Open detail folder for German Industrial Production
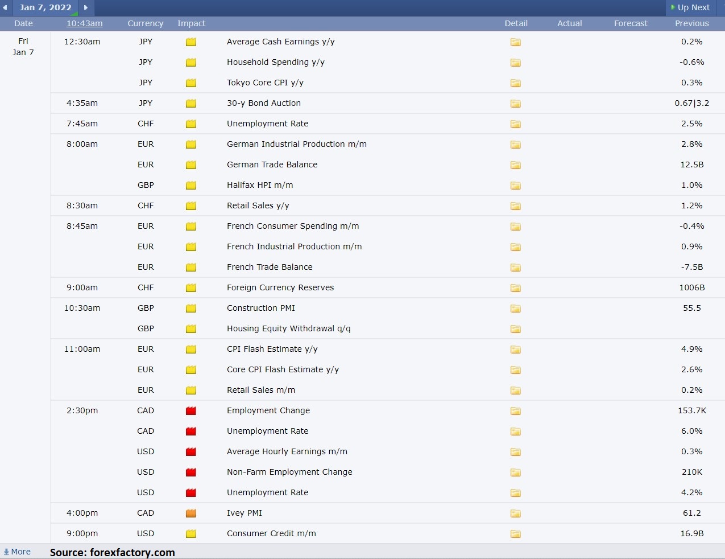The width and height of the screenshot is (725, 559). pyautogui.click(x=516, y=145)
